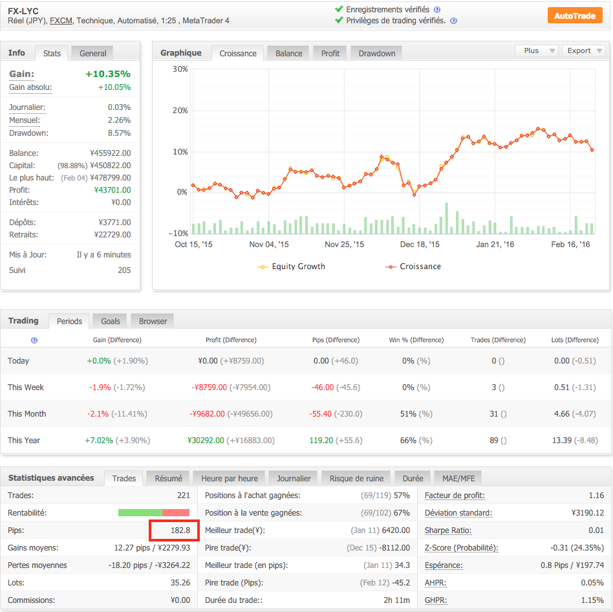Click the last Croissance point on the chart
This screenshot has height=612, width=613.
592,150
